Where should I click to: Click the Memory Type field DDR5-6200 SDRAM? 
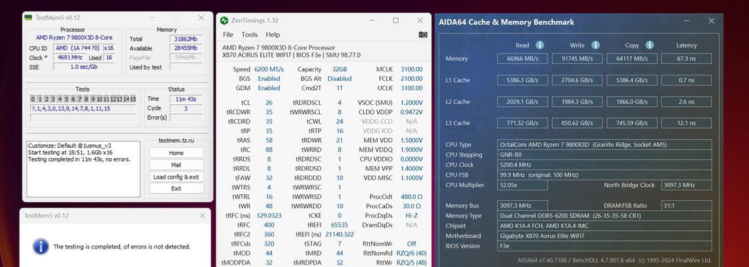coord(604,216)
